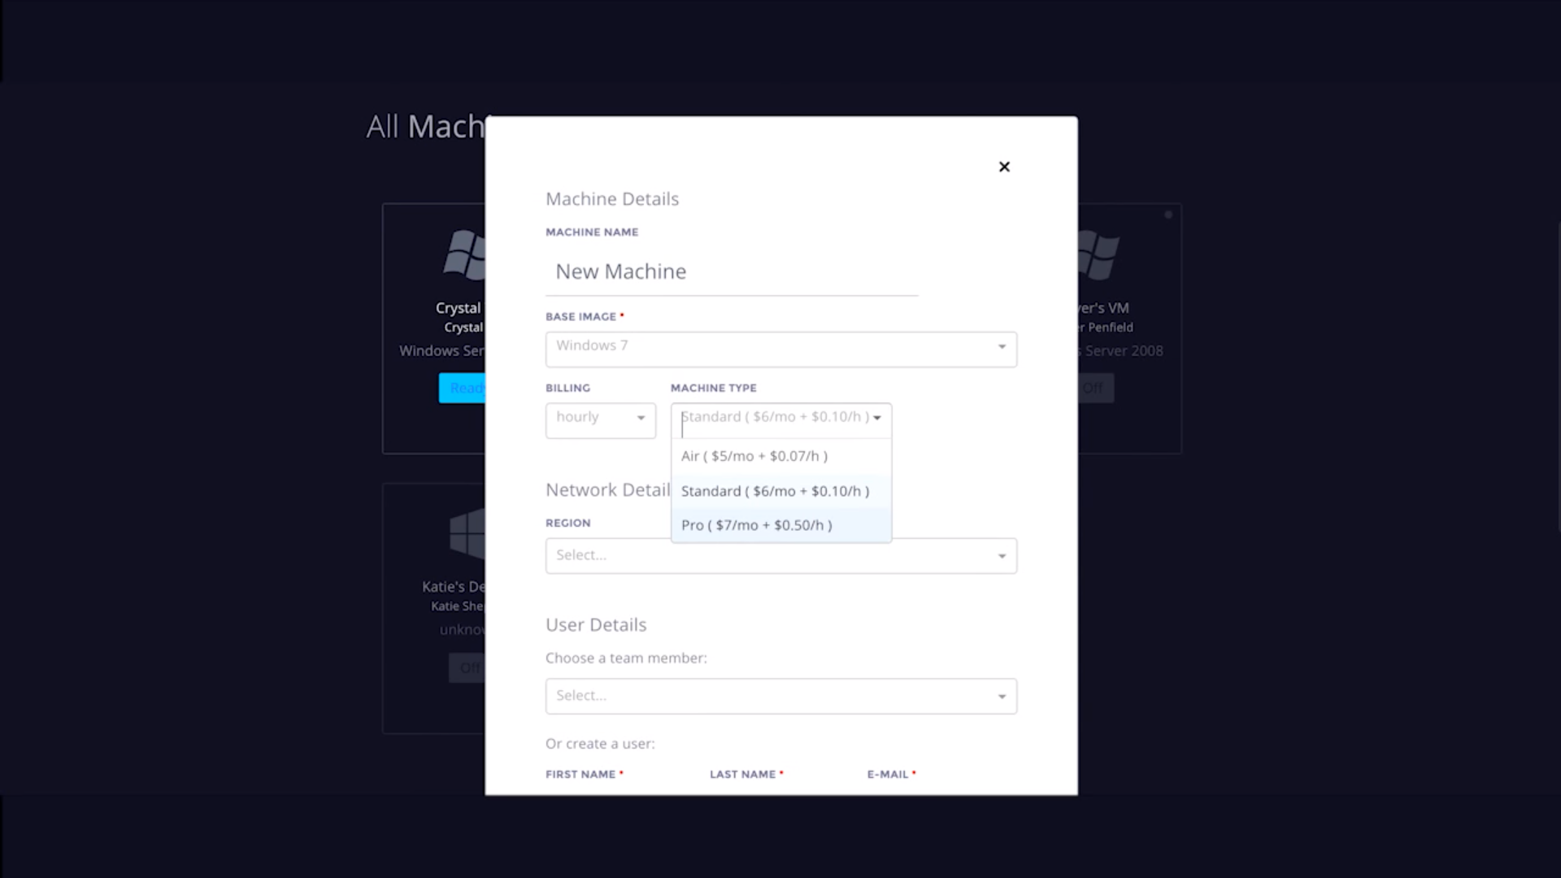
Task: Pick the Pro machine type option
Action: pyautogui.click(x=756, y=525)
